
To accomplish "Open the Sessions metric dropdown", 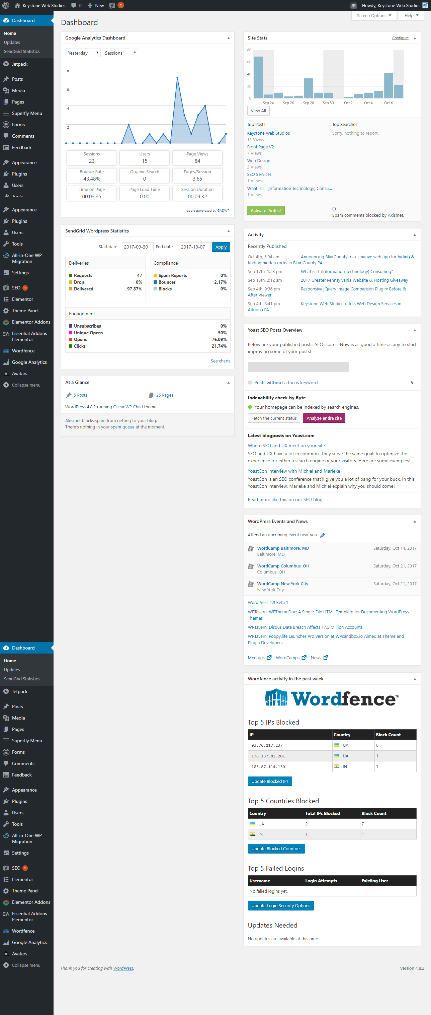I will click(120, 53).
